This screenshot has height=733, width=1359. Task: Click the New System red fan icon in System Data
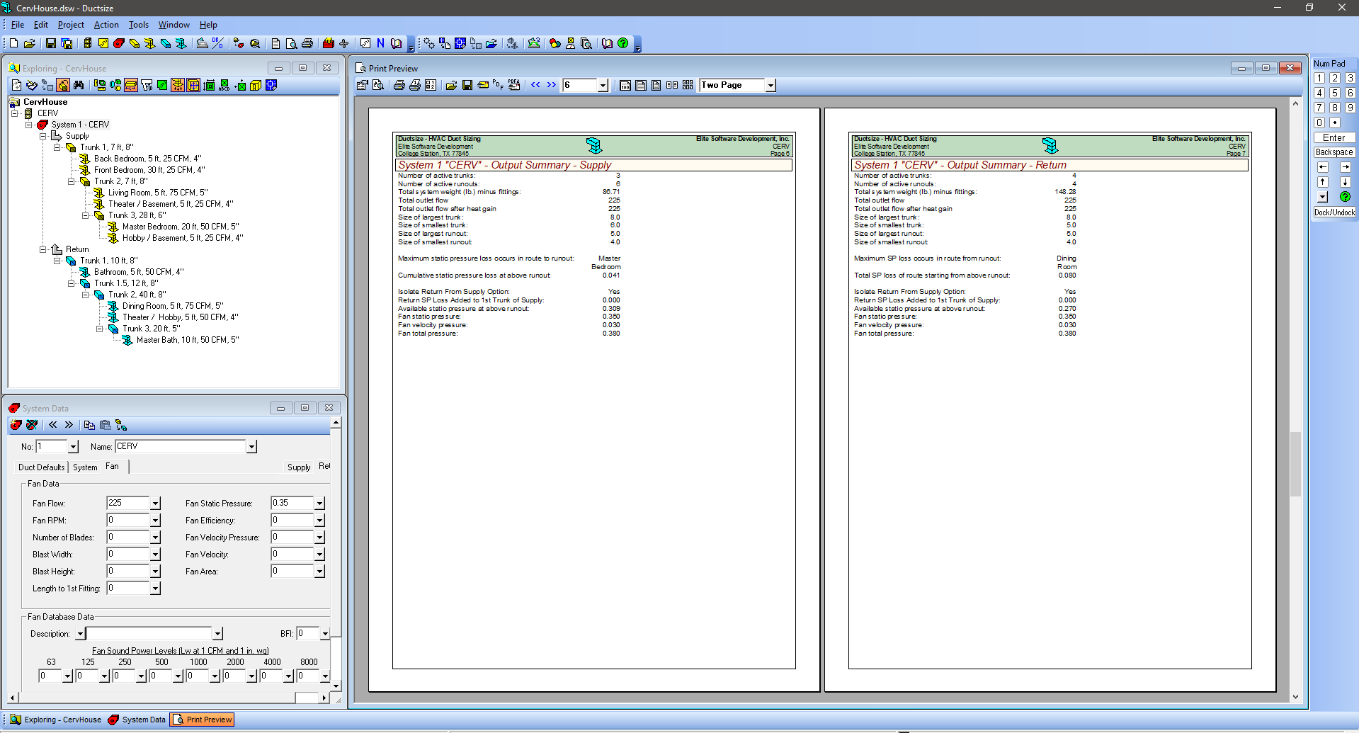[x=16, y=425]
